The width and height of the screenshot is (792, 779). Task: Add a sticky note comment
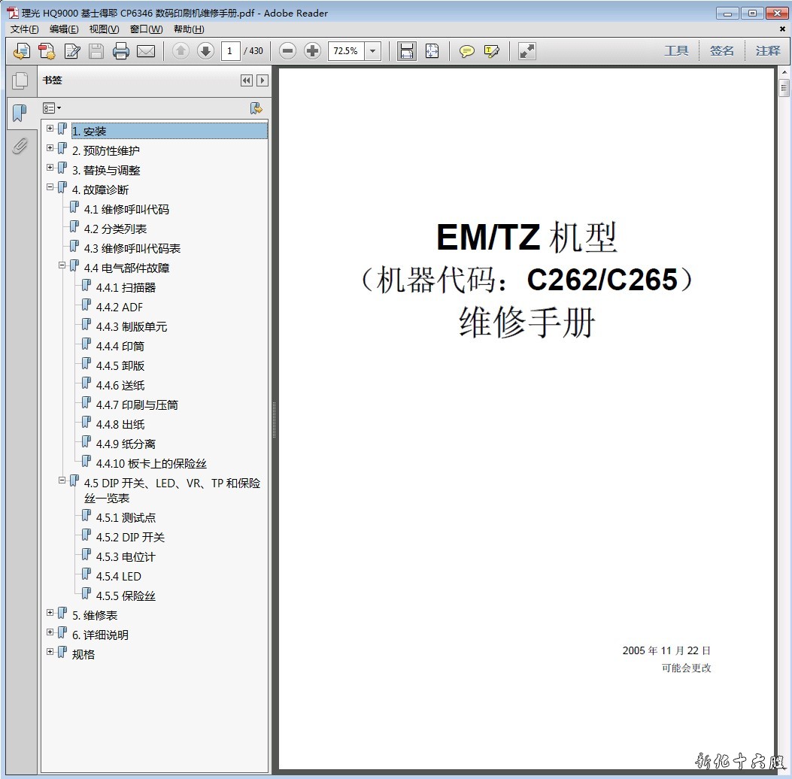[x=467, y=51]
